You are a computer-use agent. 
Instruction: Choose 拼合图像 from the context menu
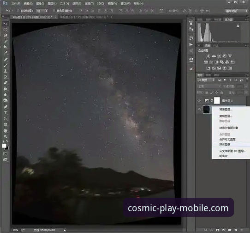coord(225,144)
